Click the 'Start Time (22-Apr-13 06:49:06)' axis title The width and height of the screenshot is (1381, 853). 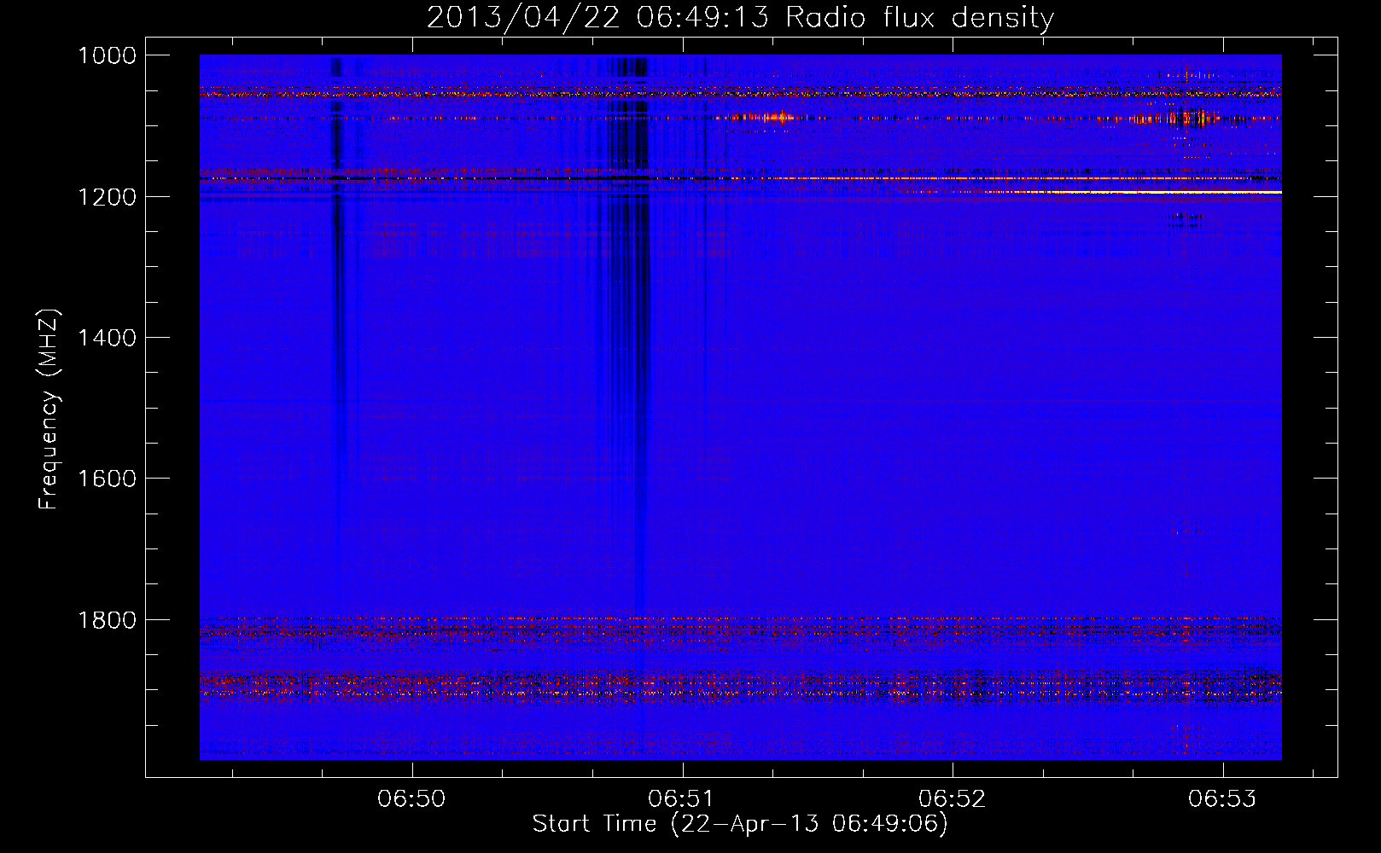[x=740, y=824]
